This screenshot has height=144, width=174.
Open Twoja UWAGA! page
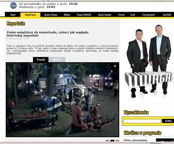point(84,15)
